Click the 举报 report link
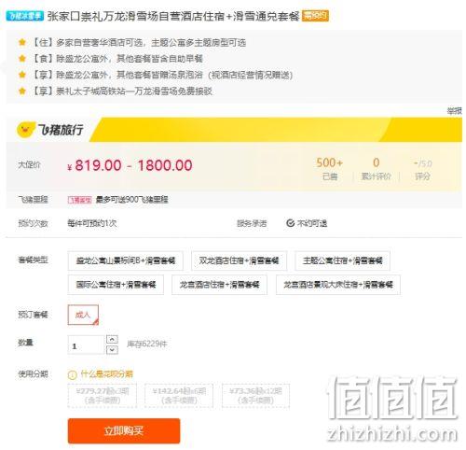 [x=454, y=111]
